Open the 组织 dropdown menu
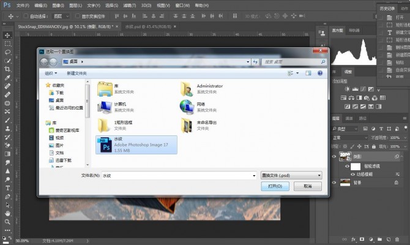 pyautogui.click(x=51, y=73)
